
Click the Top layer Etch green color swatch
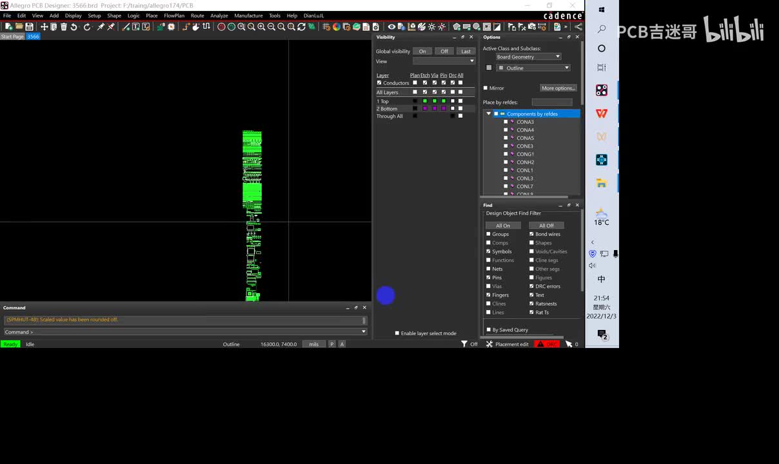coord(425,101)
